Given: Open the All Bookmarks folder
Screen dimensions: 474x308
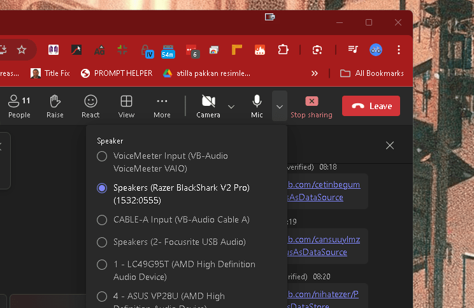Looking at the screenshot, I should 372,73.
